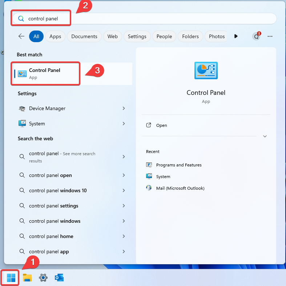Click the search input field
Screen dimensions: 286x286
[145, 19]
